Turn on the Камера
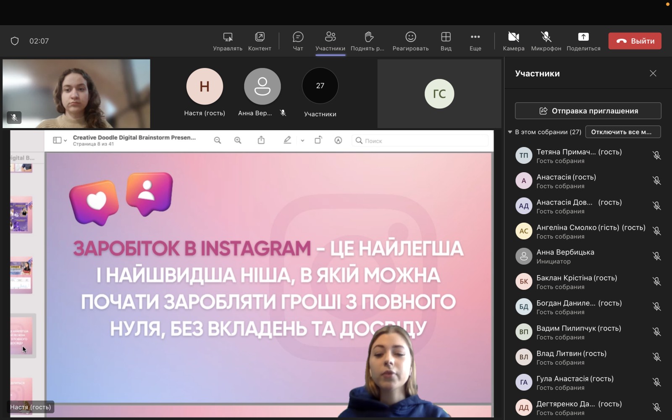The width and height of the screenshot is (672, 420). pos(514,41)
